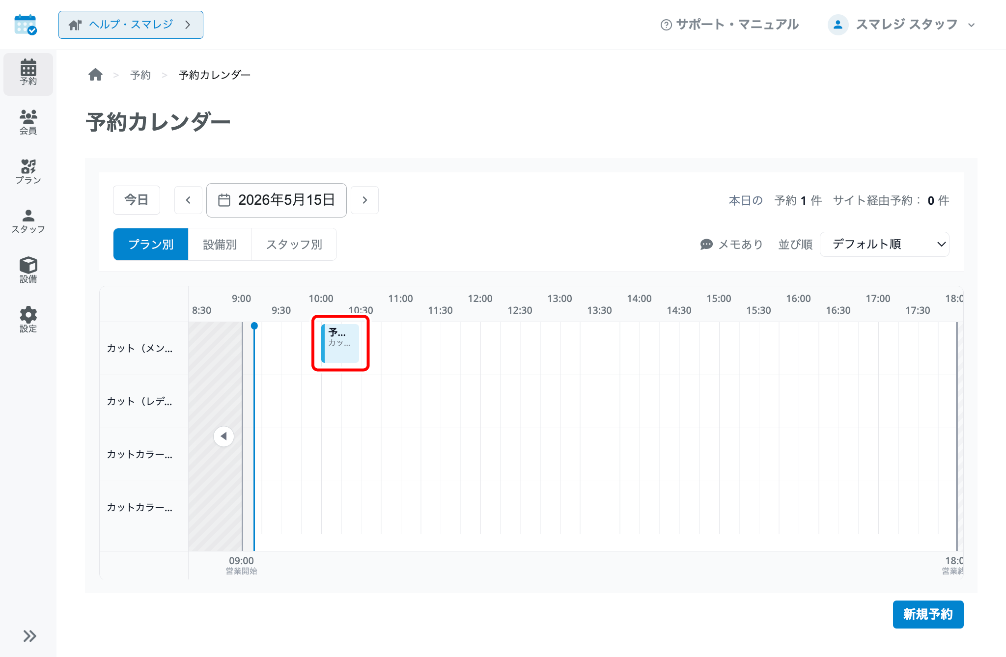Open the デフォルト順 sort dropdown
The width and height of the screenshot is (1006, 657).
click(884, 244)
